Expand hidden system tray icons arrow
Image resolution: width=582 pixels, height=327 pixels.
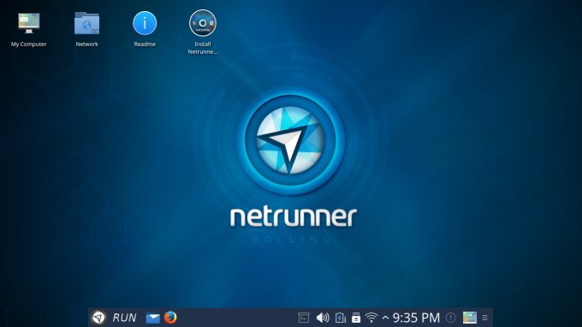[385, 318]
